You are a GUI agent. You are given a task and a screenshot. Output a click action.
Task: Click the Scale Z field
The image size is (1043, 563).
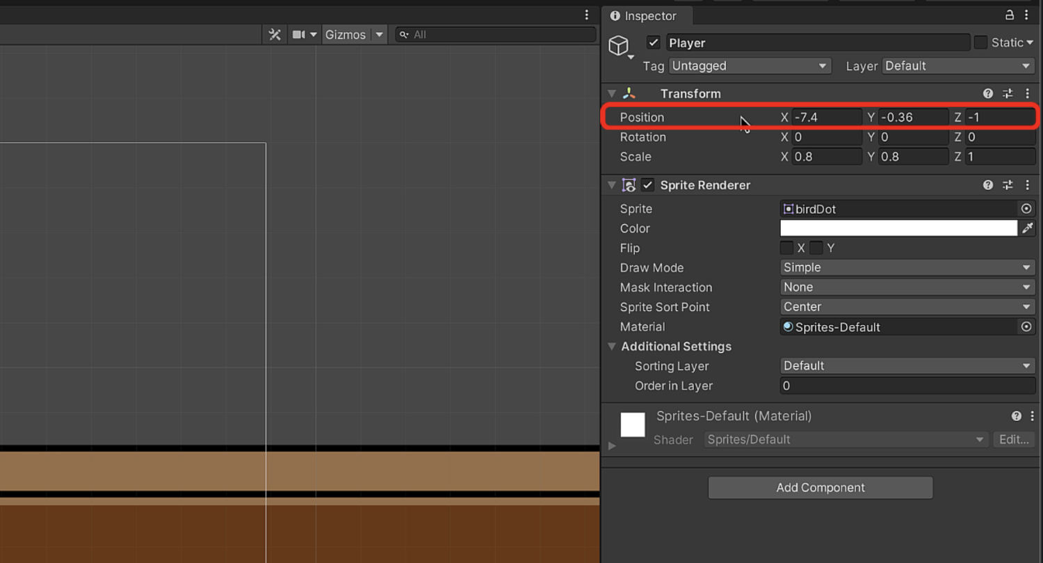click(x=1000, y=157)
